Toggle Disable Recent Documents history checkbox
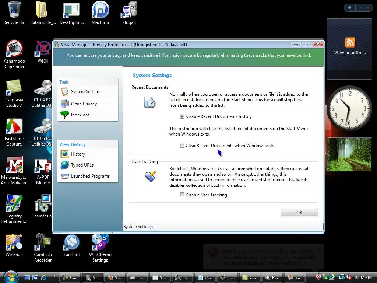 pyautogui.click(x=182, y=116)
